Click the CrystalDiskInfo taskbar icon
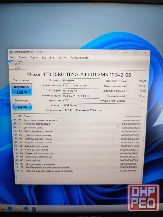 (x=34, y=209)
